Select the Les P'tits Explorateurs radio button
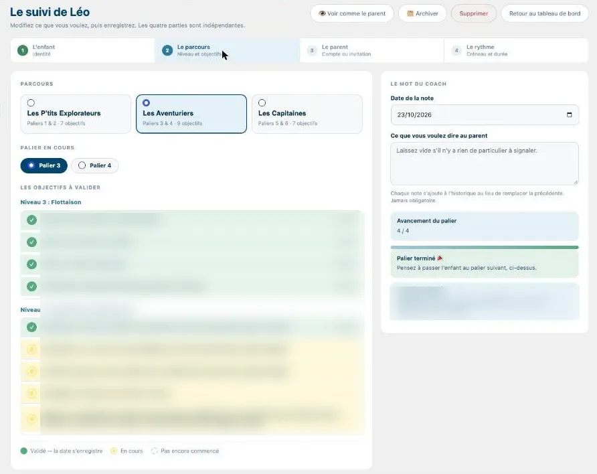 (x=31, y=103)
